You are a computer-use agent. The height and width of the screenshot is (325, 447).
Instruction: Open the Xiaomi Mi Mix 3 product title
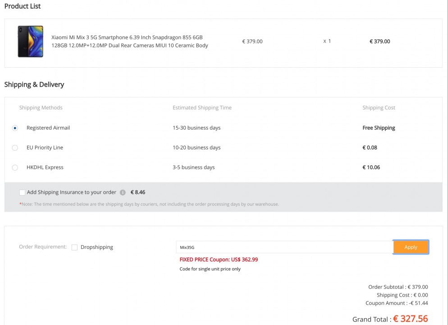[130, 42]
